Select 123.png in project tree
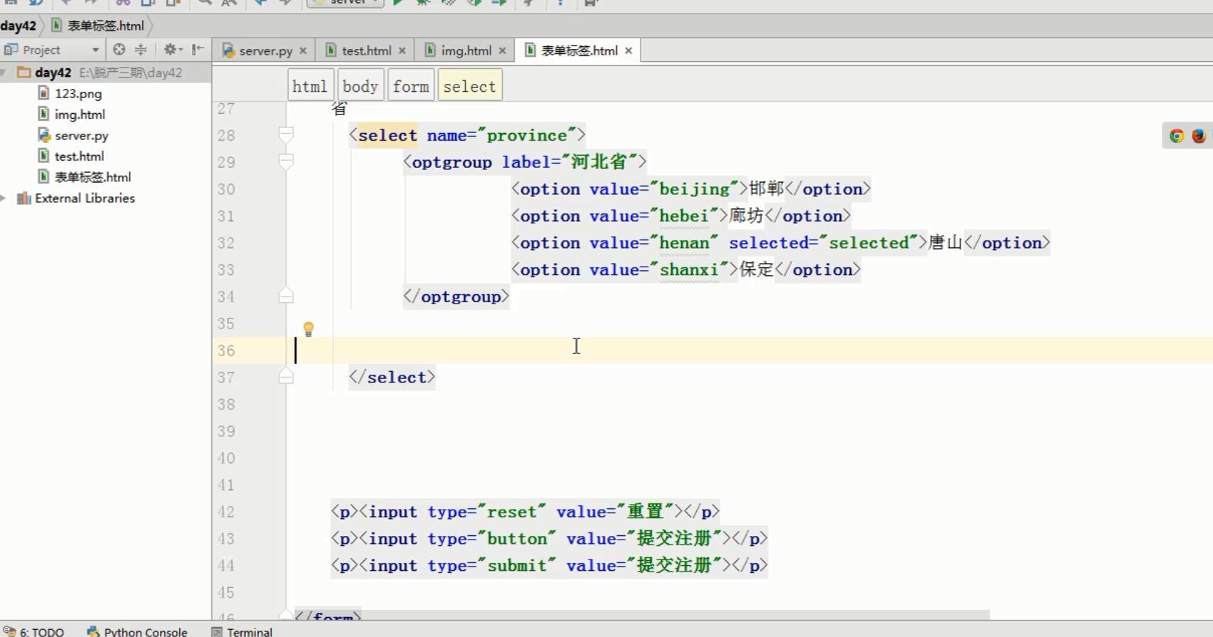Viewport: 1213px width, 637px height. point(78,94)
